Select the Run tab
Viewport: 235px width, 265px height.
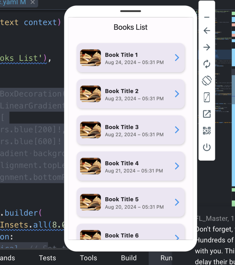point(166,258)
